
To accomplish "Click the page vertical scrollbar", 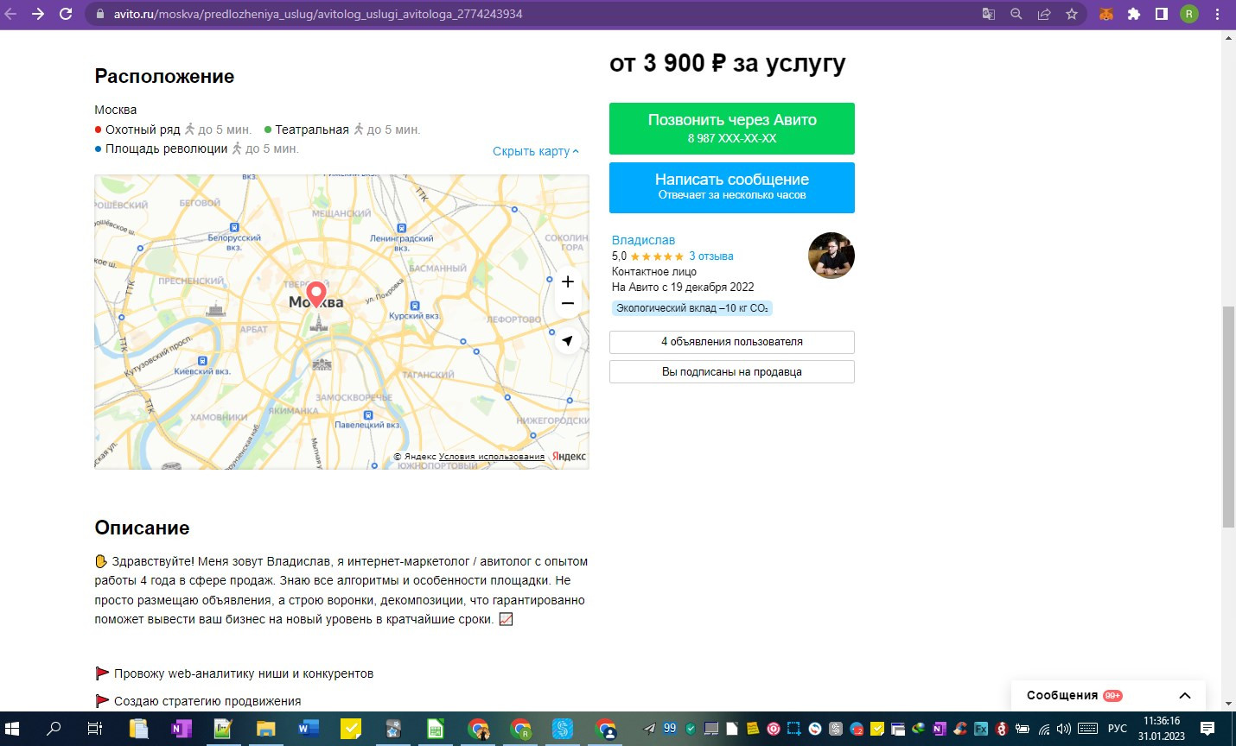I will tap(1228, 416).
